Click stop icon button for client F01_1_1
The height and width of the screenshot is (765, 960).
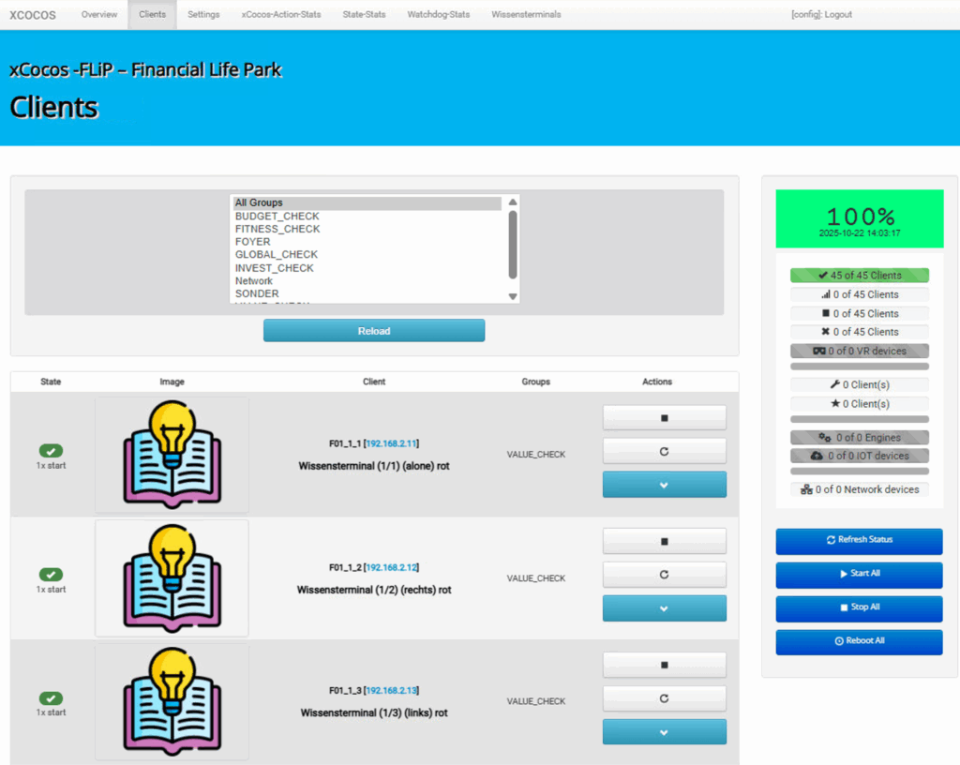coord(664,417)
